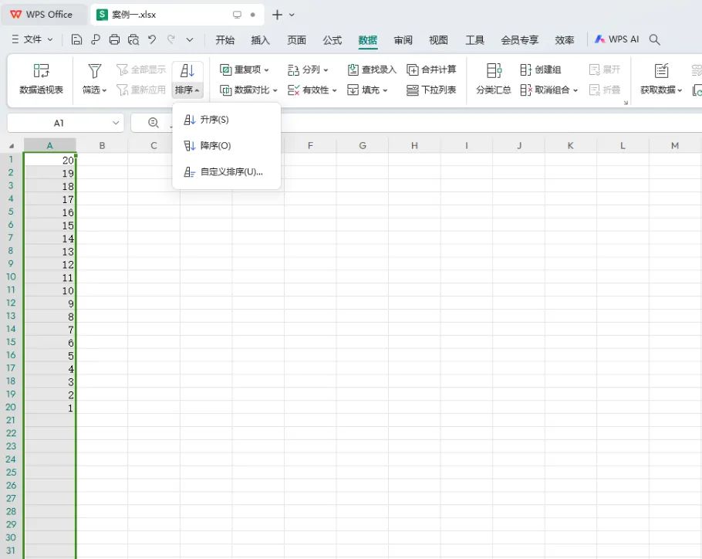Open Print Preview icon
The height and width of the screenshot is (559, 702).
[x=133, y=39]
